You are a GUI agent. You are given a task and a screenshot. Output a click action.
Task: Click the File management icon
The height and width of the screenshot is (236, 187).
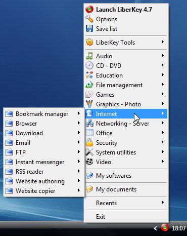[89, 85]
